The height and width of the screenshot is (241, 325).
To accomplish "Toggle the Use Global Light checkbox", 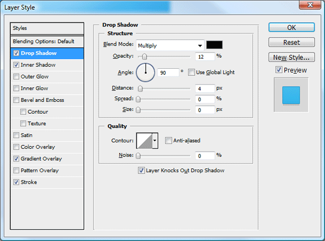I will (191, 73).
